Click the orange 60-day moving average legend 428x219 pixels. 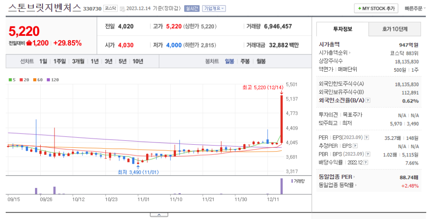(38, 80)
